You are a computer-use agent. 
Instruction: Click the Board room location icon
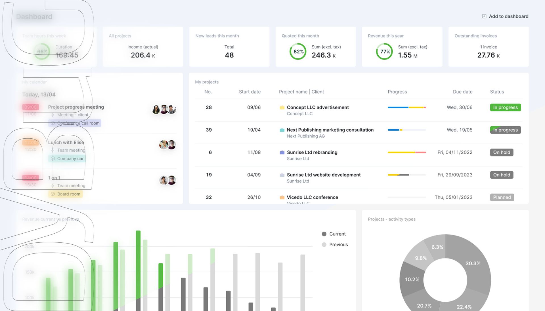point(53,194)
